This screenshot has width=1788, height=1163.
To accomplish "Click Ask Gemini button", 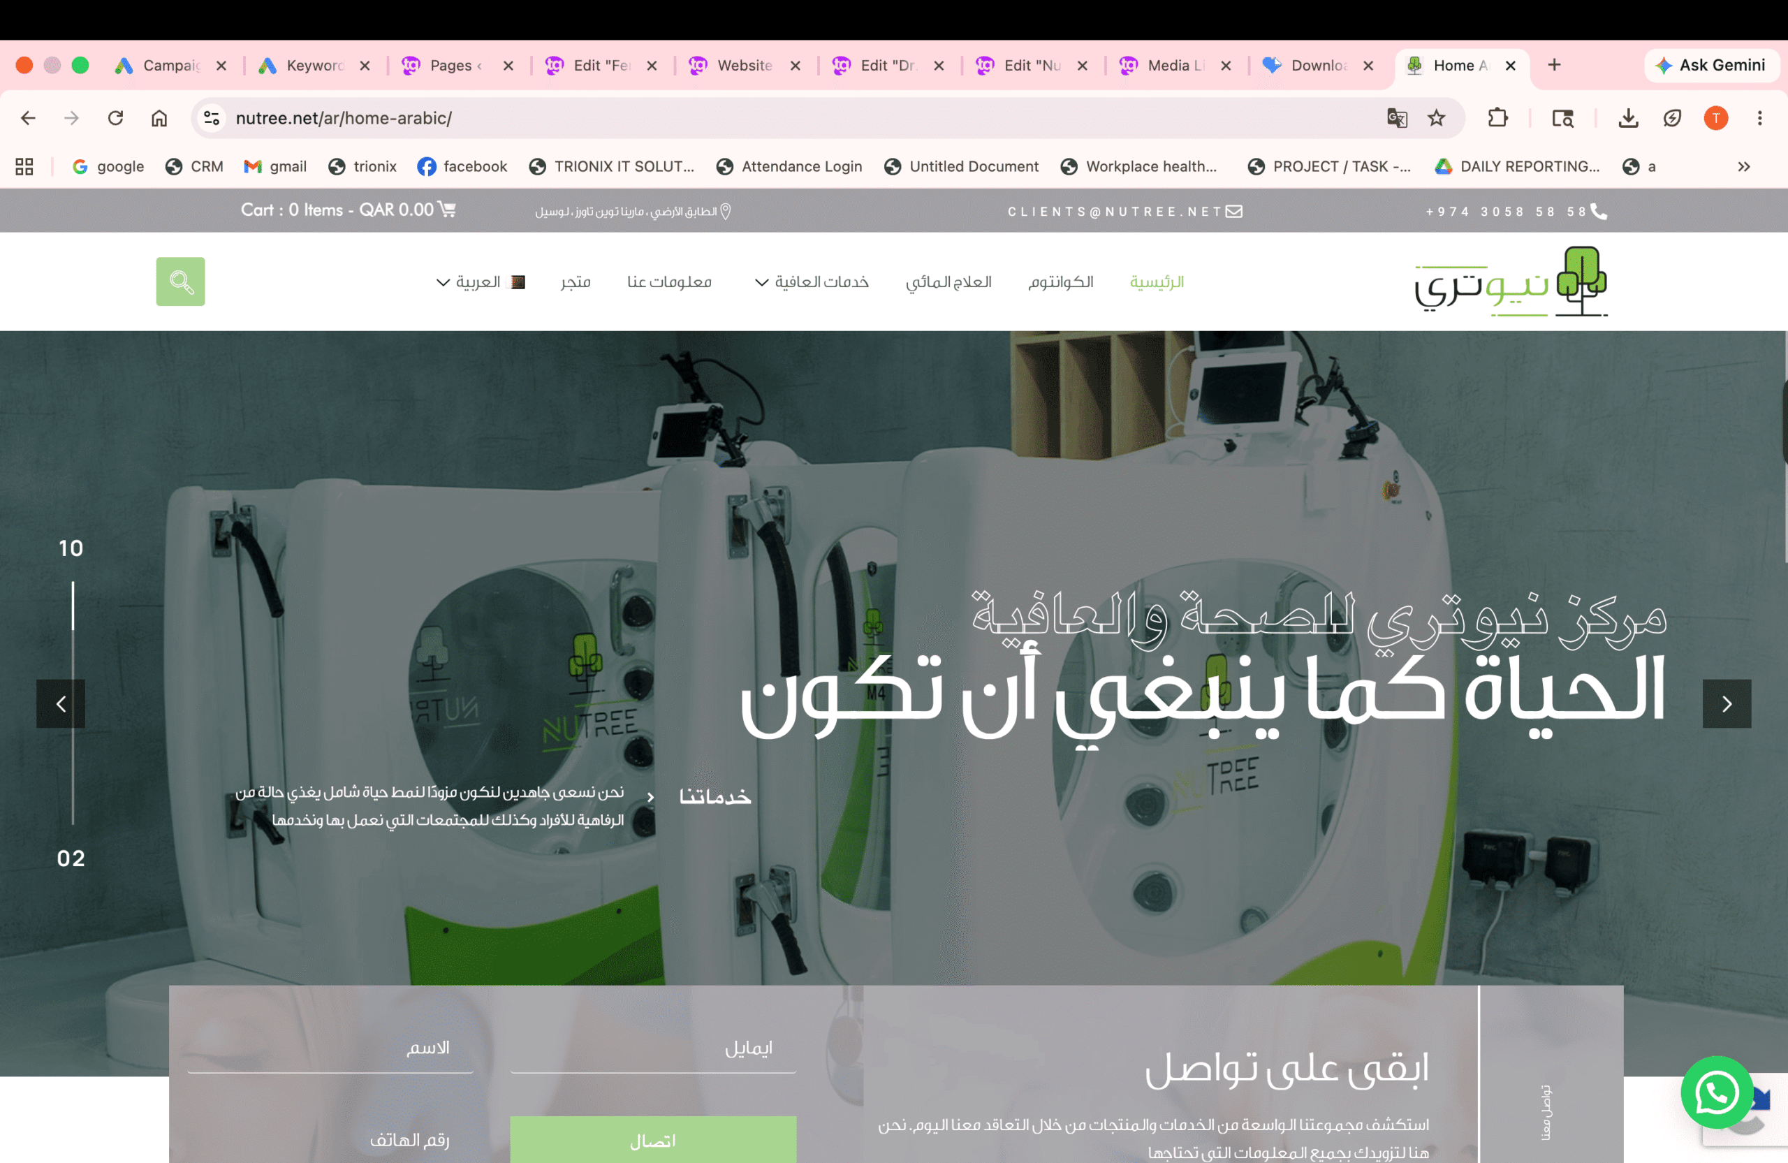I will [1710, 66].
